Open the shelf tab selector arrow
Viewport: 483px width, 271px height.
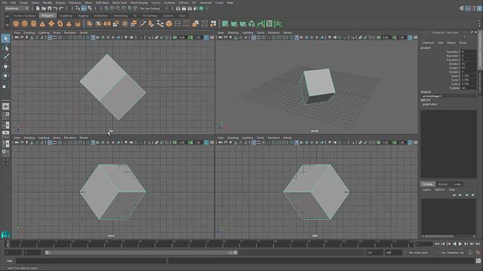(7, 16)
